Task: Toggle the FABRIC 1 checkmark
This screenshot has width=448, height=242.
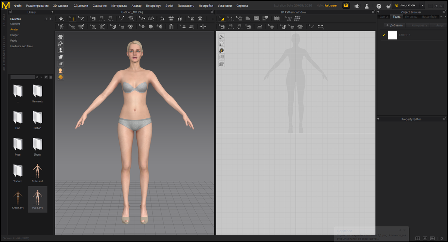Action: pyautogui.click(x=383, y=35)
